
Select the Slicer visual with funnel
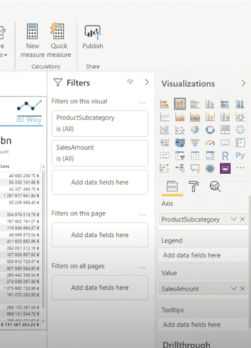point(180,155)
